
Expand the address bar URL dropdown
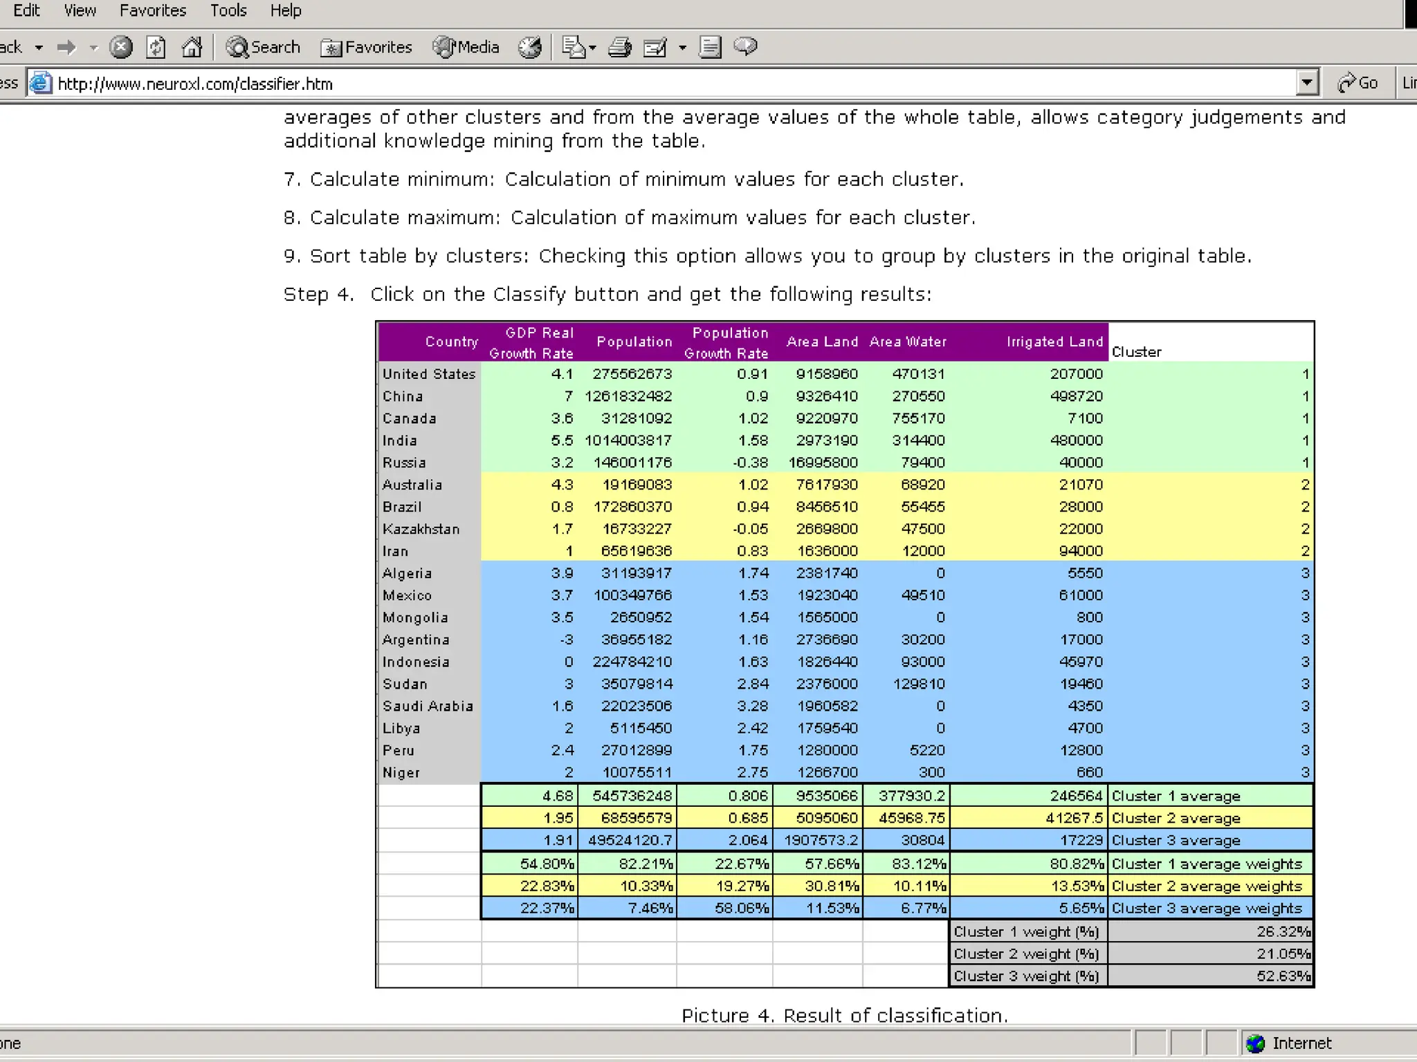tap(1306, 83)
